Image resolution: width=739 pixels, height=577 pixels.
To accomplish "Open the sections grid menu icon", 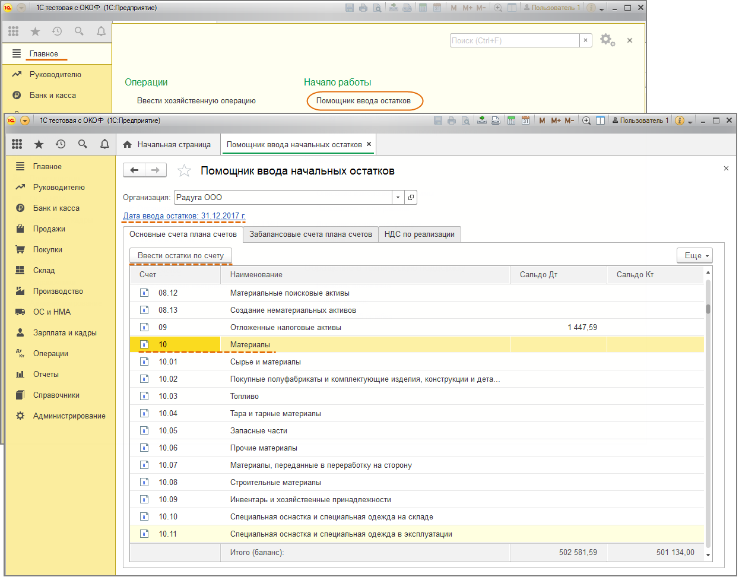I will click(17, 144).
